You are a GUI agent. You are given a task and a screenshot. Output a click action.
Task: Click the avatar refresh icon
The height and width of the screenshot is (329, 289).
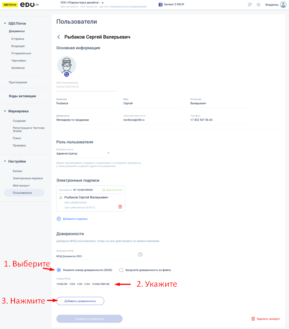(67, 74)
